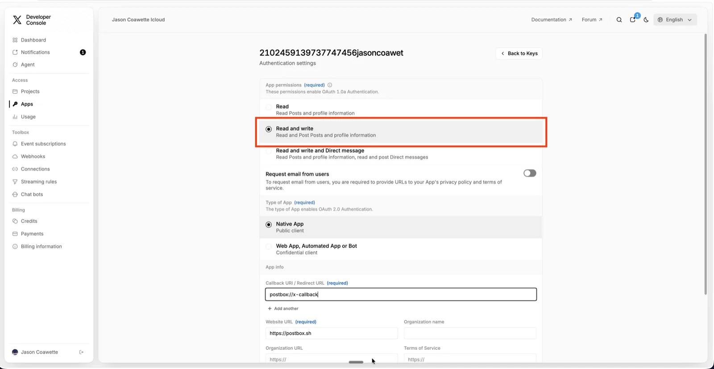
Task: Select Read and write and Direct message option
Action: click(269, 151)
